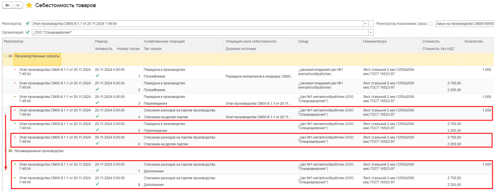
Task: Click the Хозяйственная операция column header
Action: click(183, 41)
